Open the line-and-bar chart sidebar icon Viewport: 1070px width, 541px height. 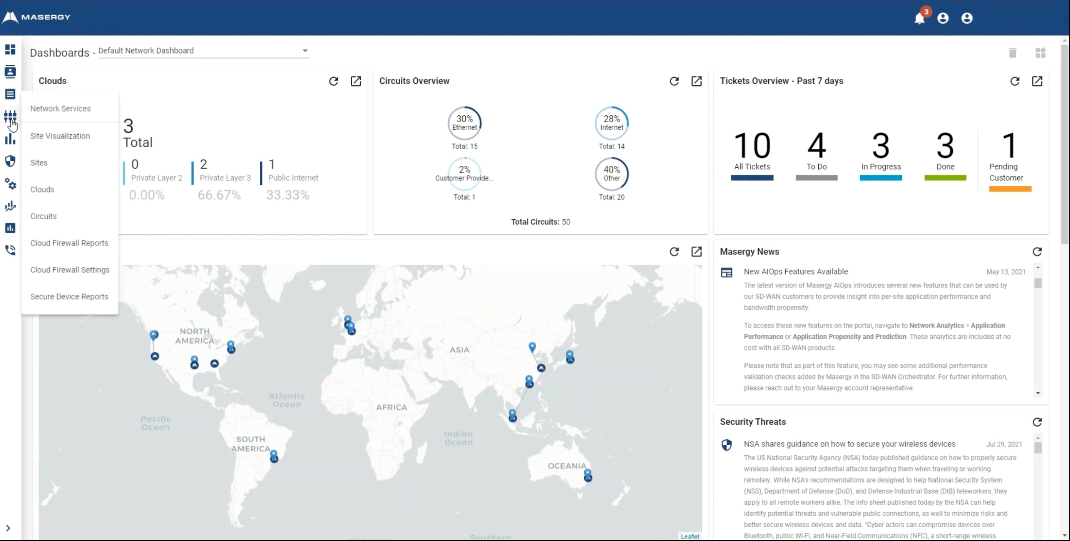pyautogui.click(x=10, y=206)
